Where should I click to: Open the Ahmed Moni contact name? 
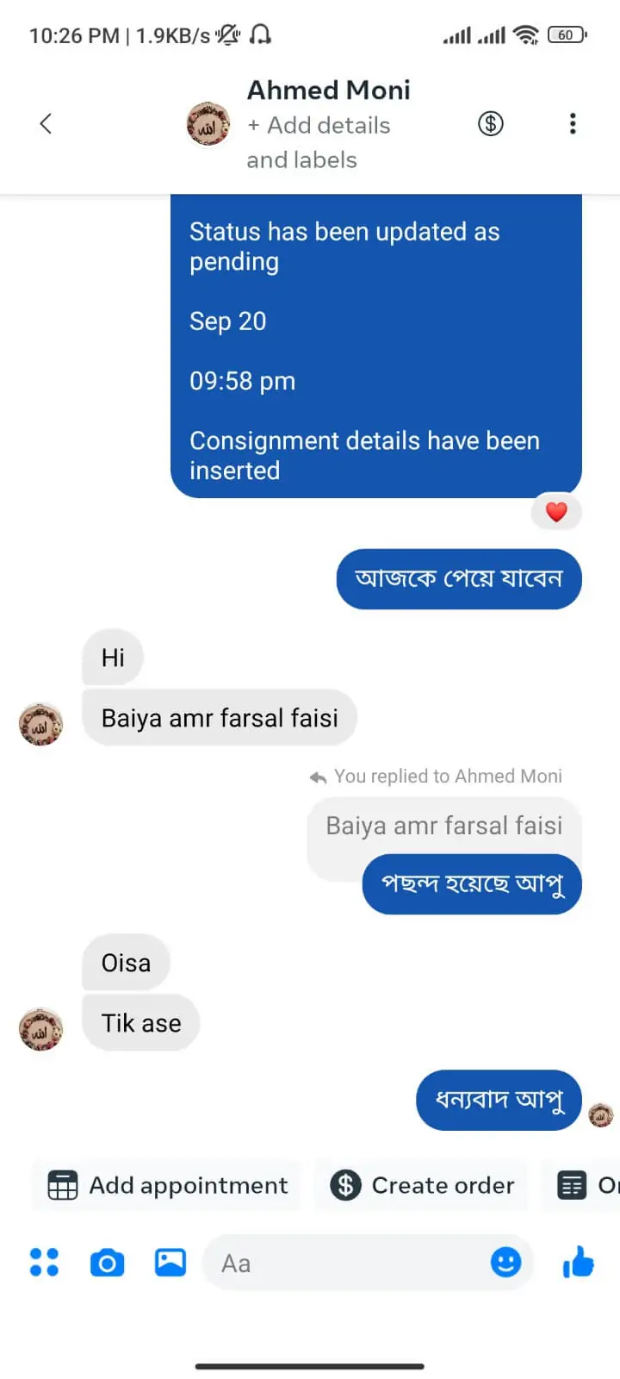click(x=328, y=90)
